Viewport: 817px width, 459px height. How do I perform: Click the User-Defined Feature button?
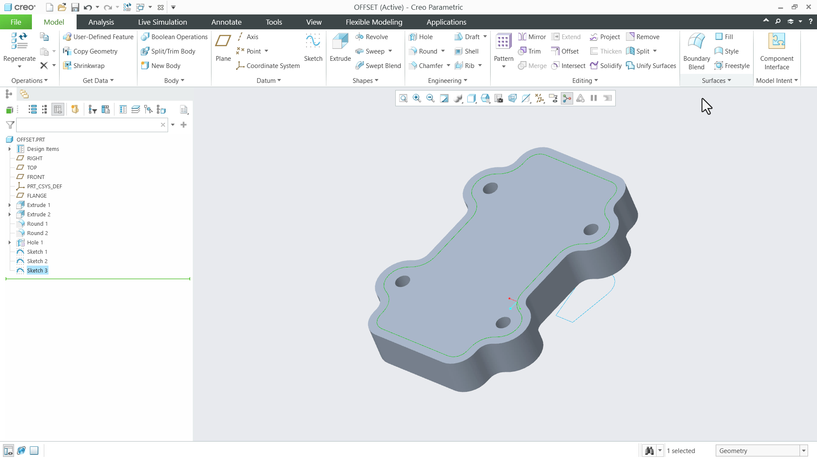(98, 37)
